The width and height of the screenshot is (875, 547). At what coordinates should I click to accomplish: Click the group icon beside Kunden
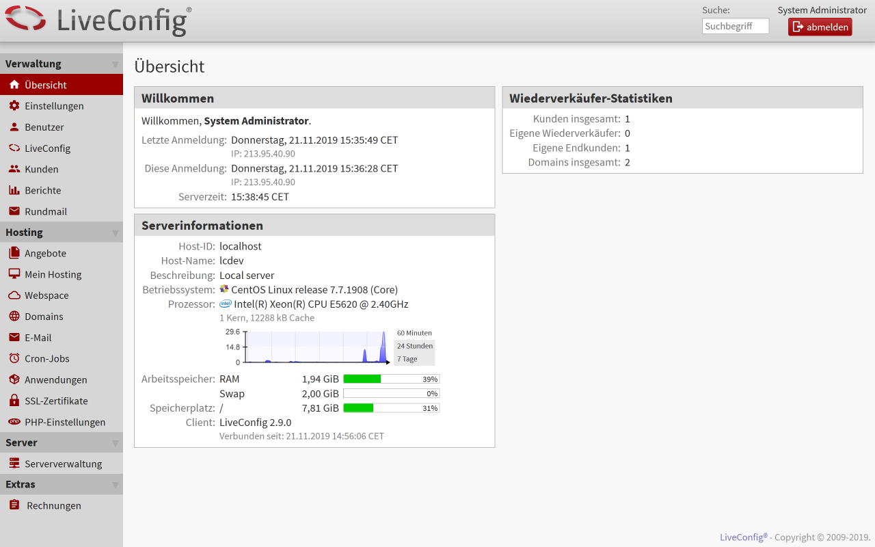(x=14, y=169)
